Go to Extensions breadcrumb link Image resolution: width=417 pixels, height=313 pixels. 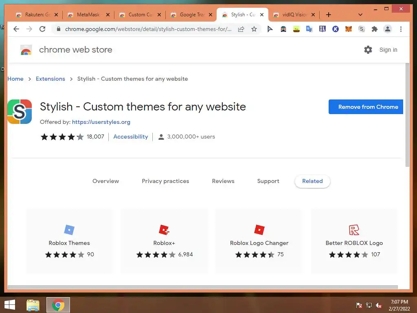tap(50, 79)
